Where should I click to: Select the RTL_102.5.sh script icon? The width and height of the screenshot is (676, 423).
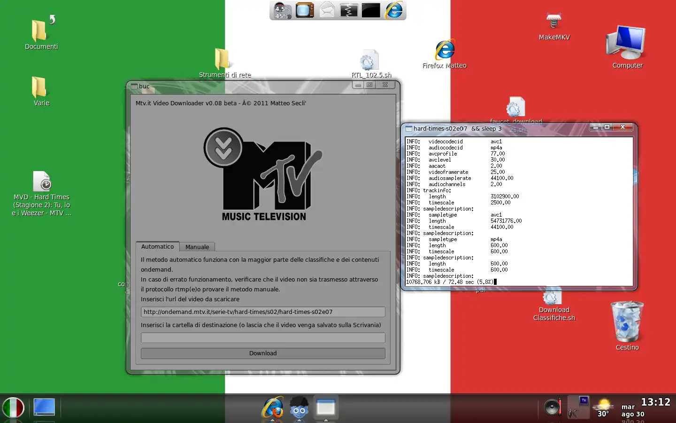pyautogui.click(x=371, y=64)
